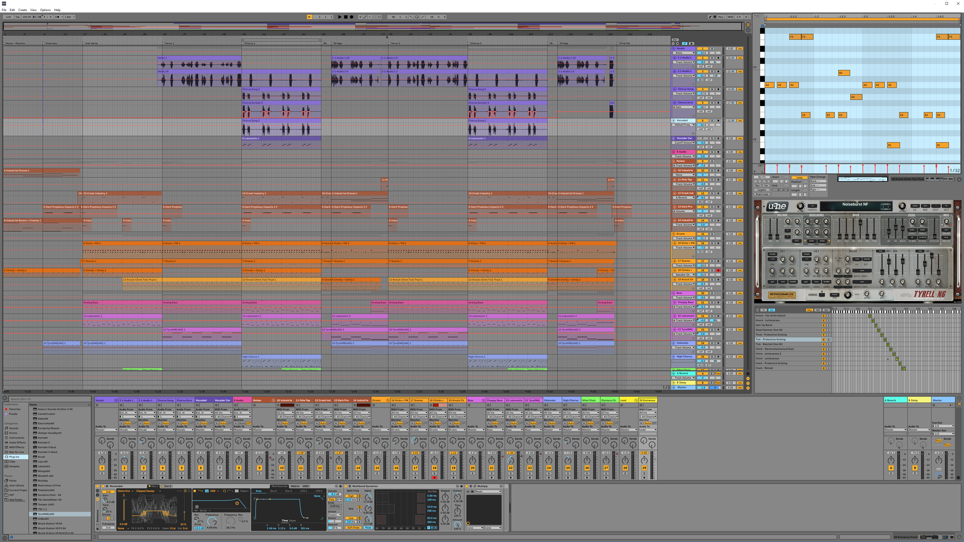This screenshot has width=964, height=542.
Task: Click the Record button in the transport
Action: pyautogui.click(x=351, y=17)
